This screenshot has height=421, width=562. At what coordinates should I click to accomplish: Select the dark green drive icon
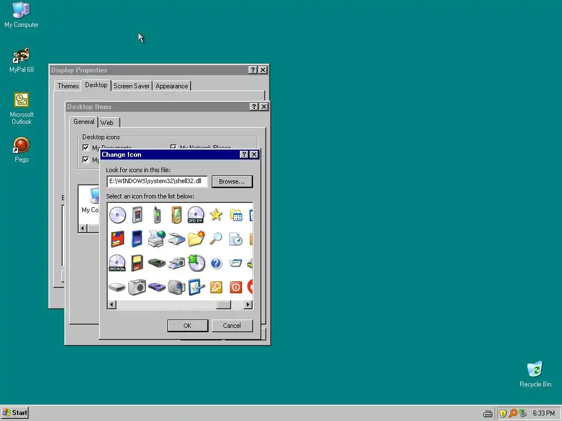(156, 263)
